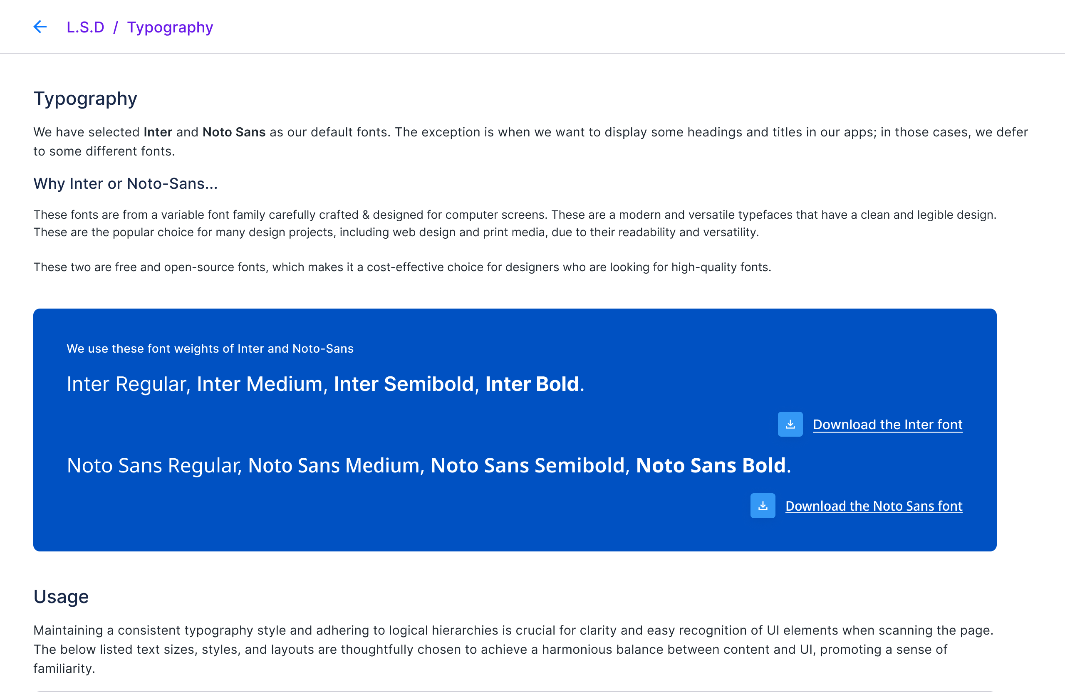Click the Noto Sans Medium sample text
1065x692 pixels.
pyautogui.click(x=336, y=466)
